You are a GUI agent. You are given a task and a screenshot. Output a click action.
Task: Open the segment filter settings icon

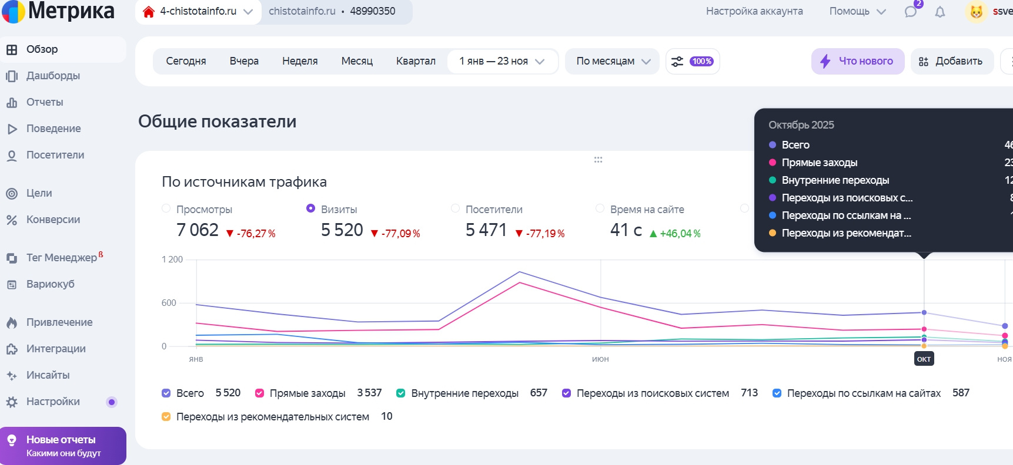[677, 62]
